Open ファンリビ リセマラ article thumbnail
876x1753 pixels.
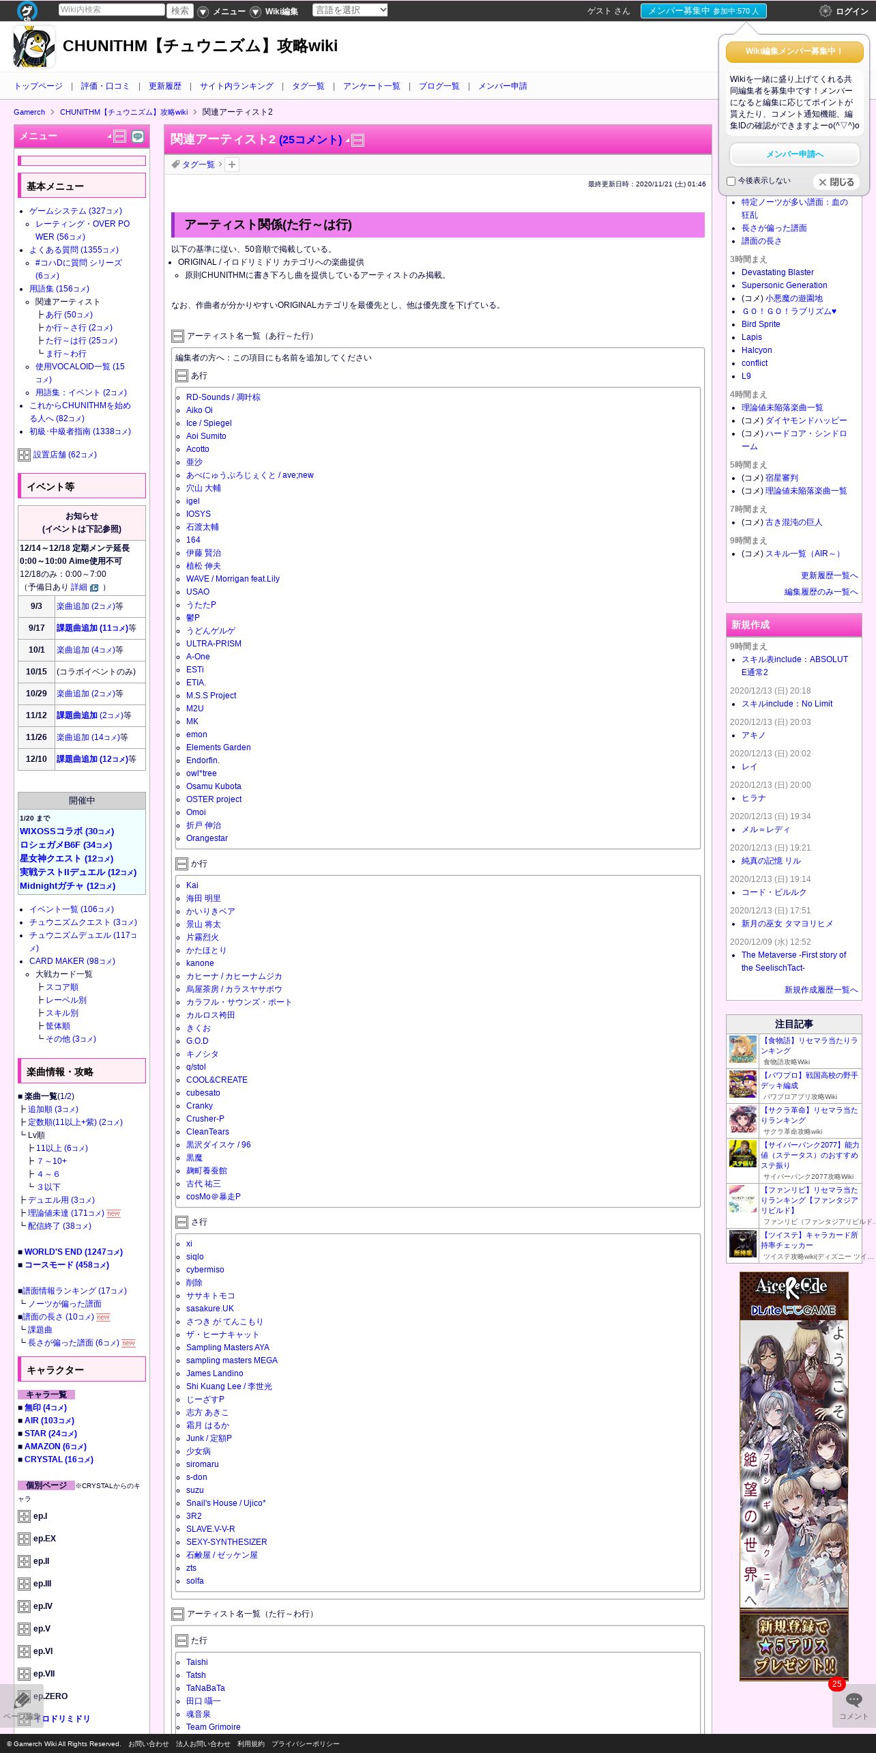[743, 1199]
